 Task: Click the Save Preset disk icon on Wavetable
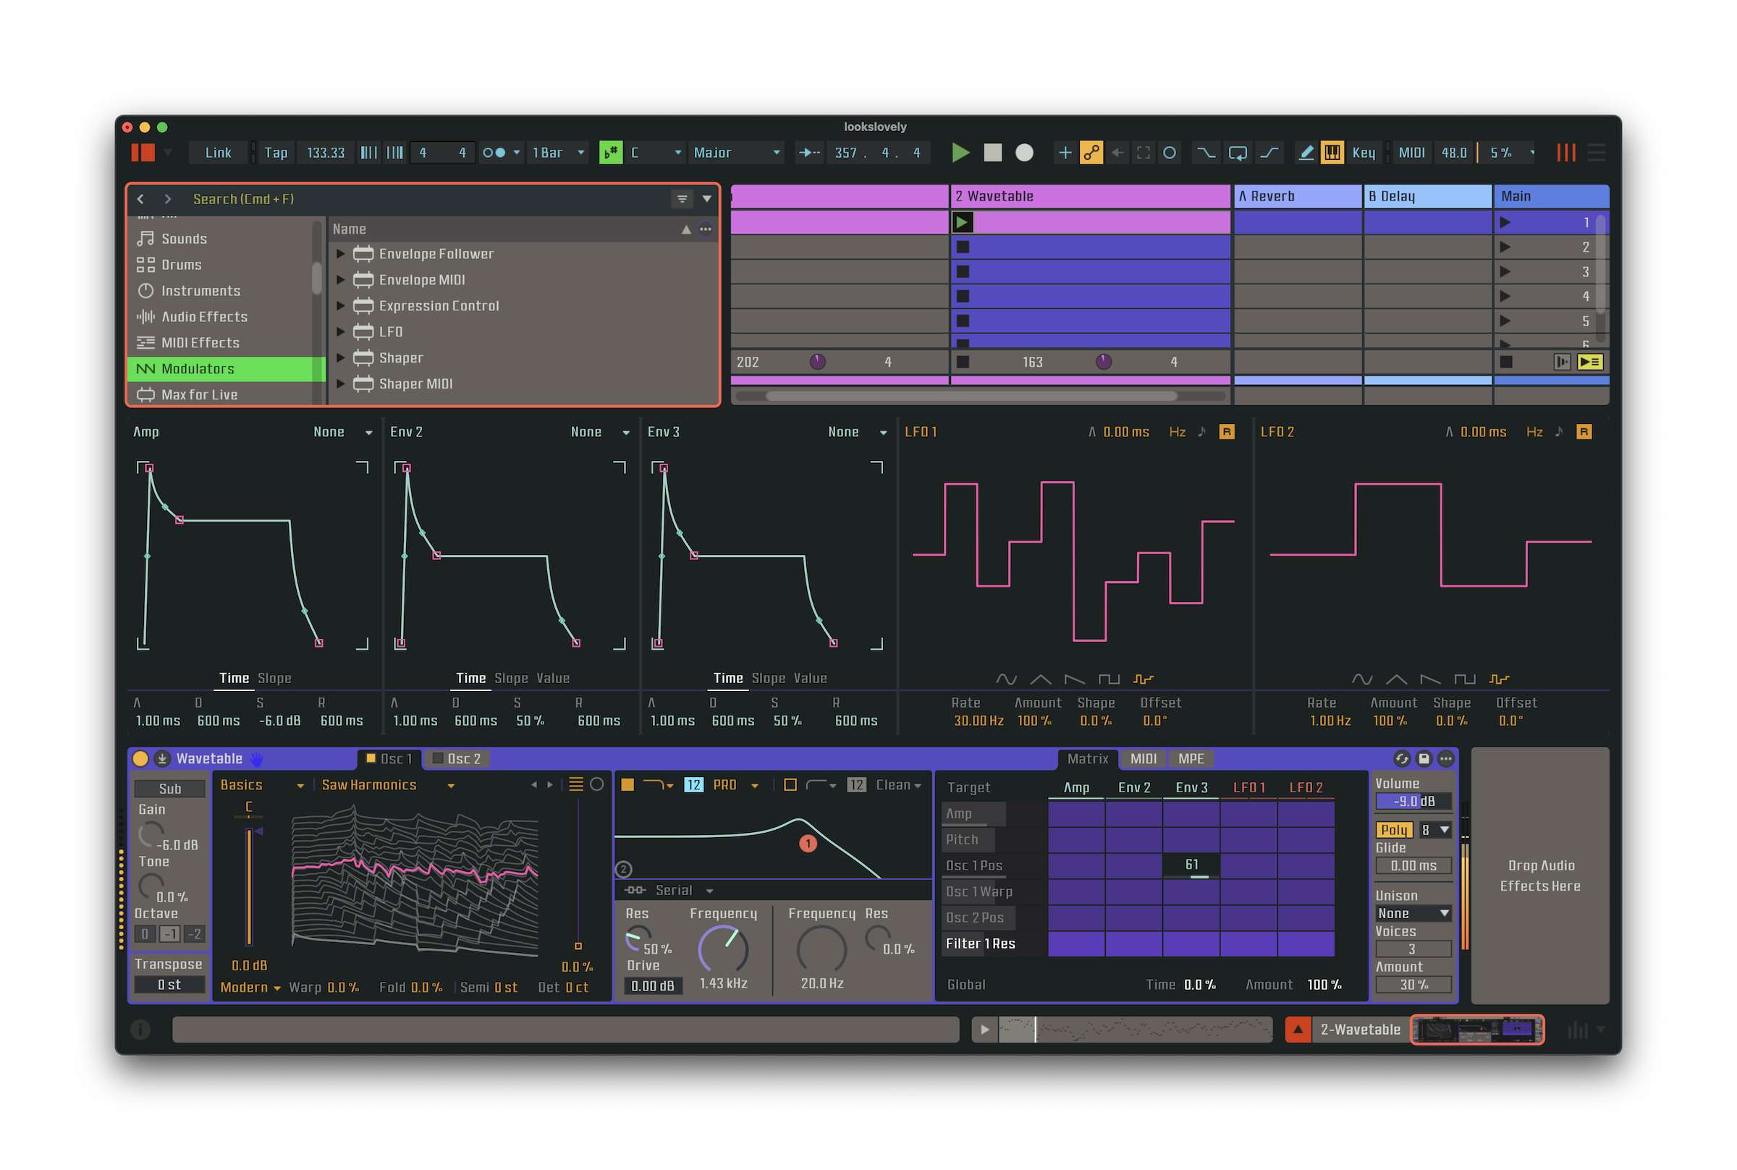(1424, 759)
